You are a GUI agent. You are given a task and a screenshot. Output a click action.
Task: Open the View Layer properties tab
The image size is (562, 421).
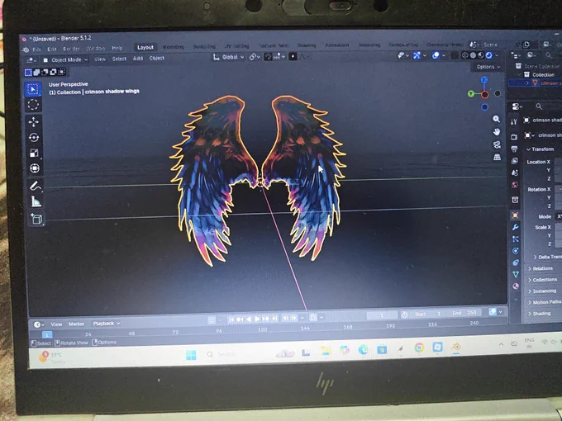click(515, 161)
